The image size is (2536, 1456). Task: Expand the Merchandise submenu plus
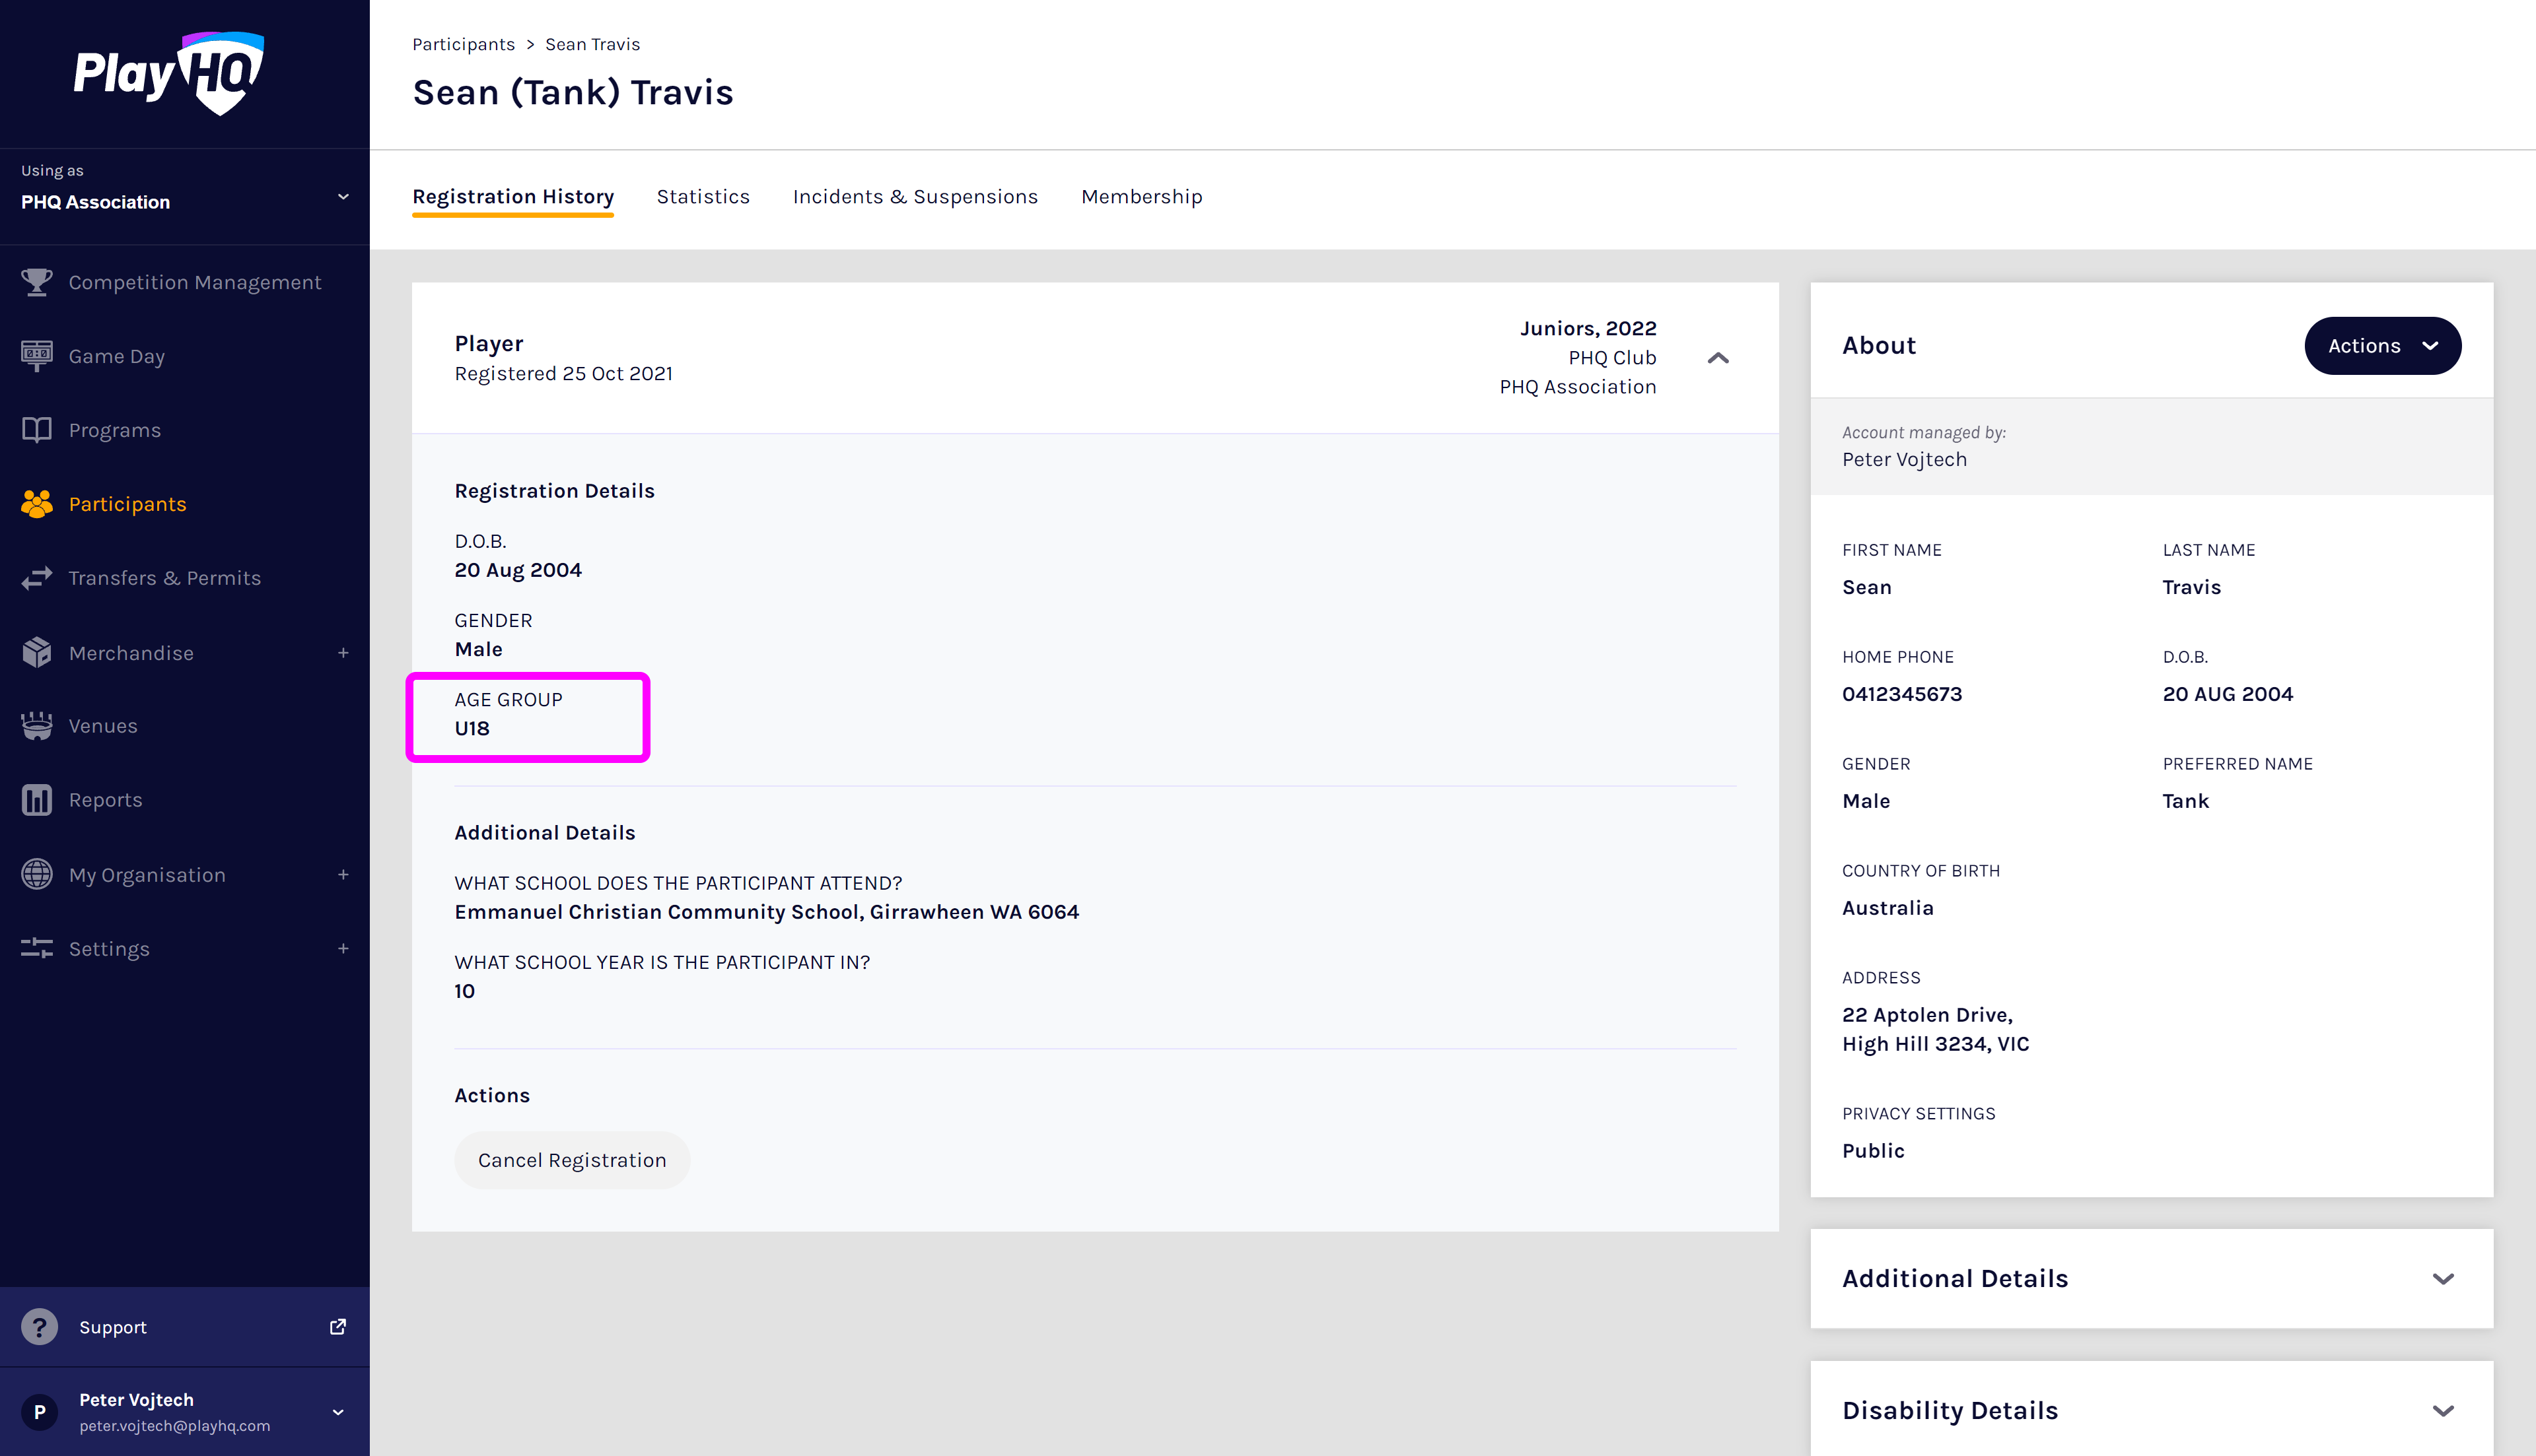pos(343,653)
